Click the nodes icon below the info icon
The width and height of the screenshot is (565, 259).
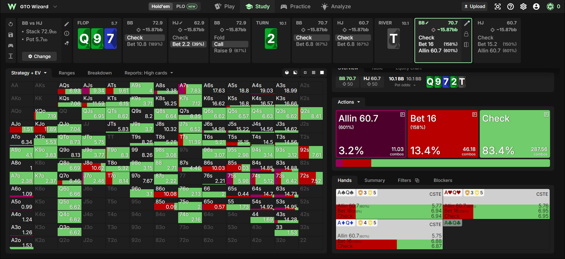click(x=67, y=43)
